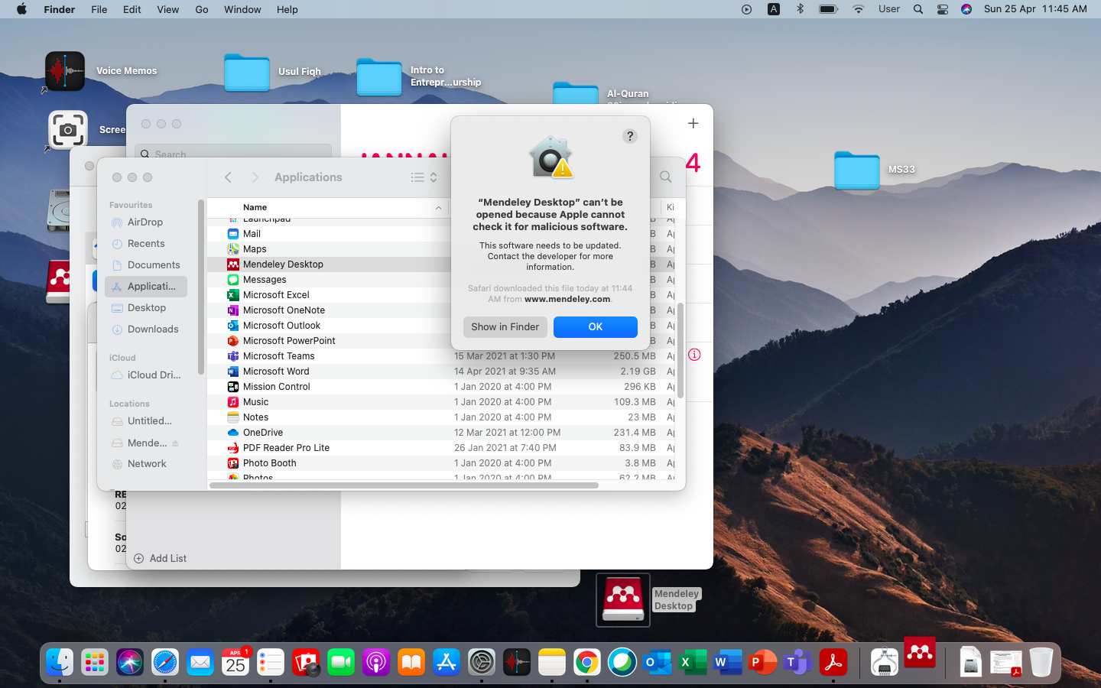The width and height of the screenshot is (1101, 688).
Task: Select Applications in the Finder sidebar
Action: pyautogui.click(x=145, y=287)
